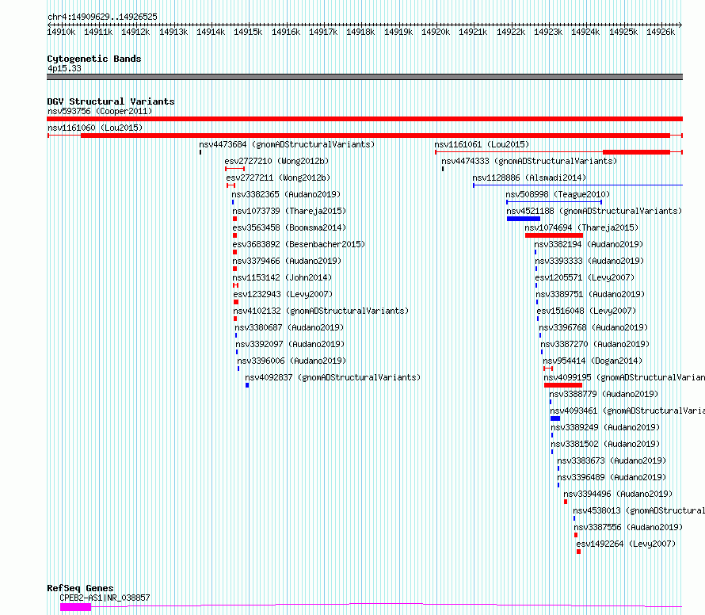Click nsv1128886 (Alsmadi2014) label
This screenshot has width=705, height=615.
[529, 178]
